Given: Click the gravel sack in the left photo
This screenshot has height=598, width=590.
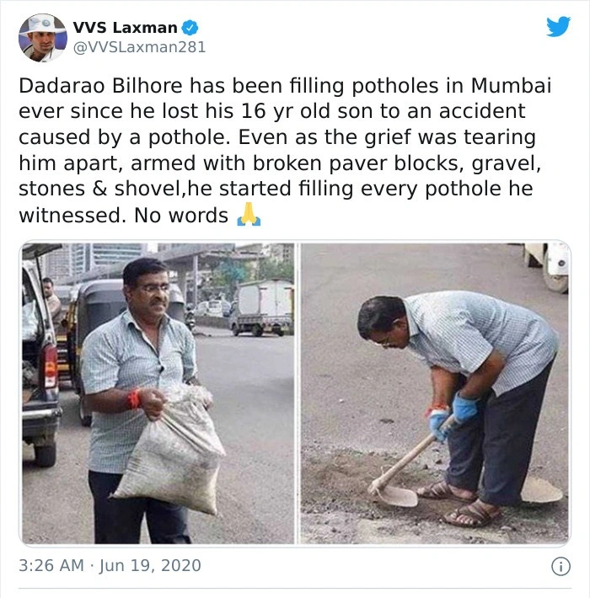Looking at the screenshot, I should click(x=171, y=450).
